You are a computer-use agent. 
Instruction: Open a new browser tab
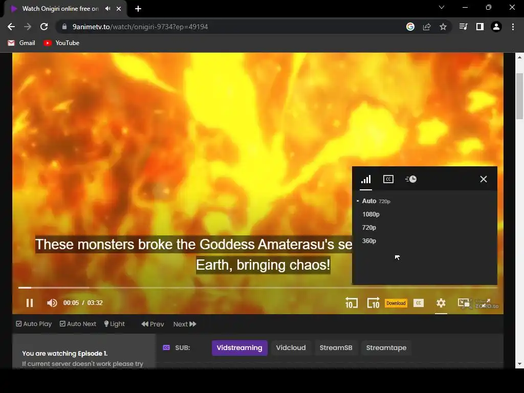138,9
